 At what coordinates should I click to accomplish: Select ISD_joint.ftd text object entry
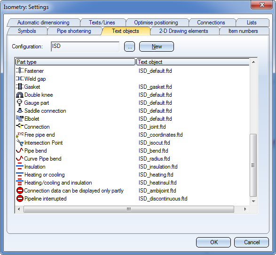pos(152,127)
